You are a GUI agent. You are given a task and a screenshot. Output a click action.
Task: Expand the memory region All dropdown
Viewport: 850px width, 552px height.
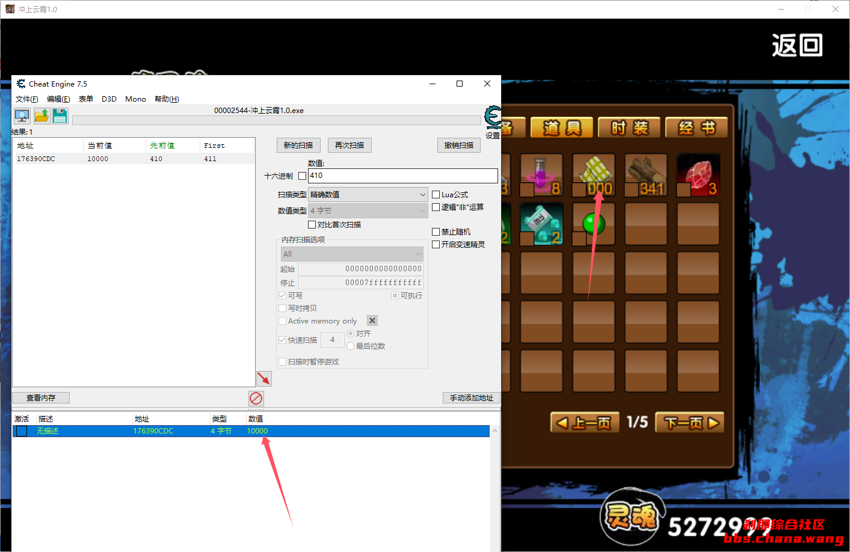click(x=352, y=254)
